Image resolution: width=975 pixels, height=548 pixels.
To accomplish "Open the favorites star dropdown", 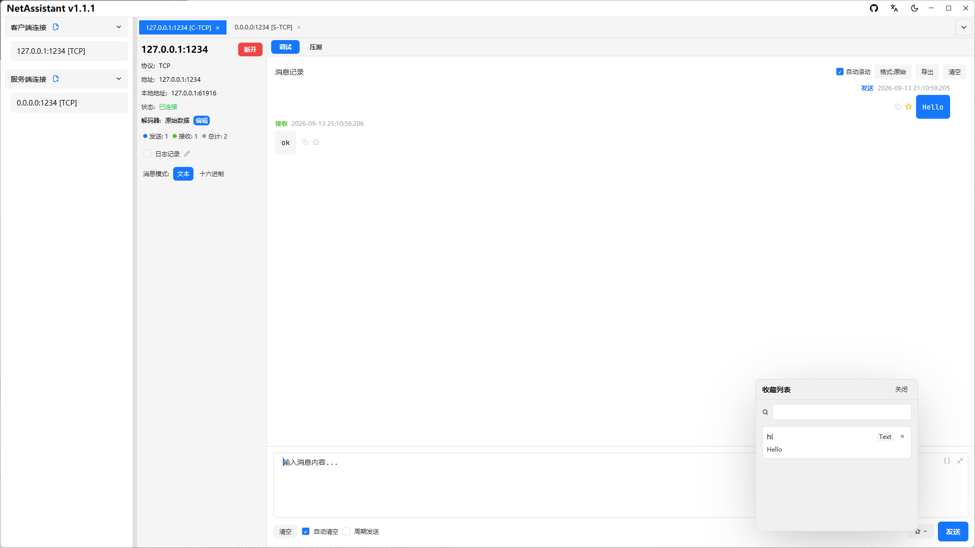I will (x=921, y=531).
